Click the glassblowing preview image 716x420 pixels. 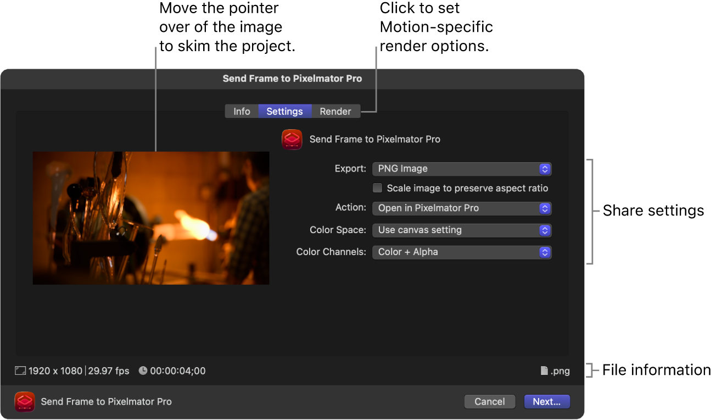pyautogui.click(x=151, y=218)
